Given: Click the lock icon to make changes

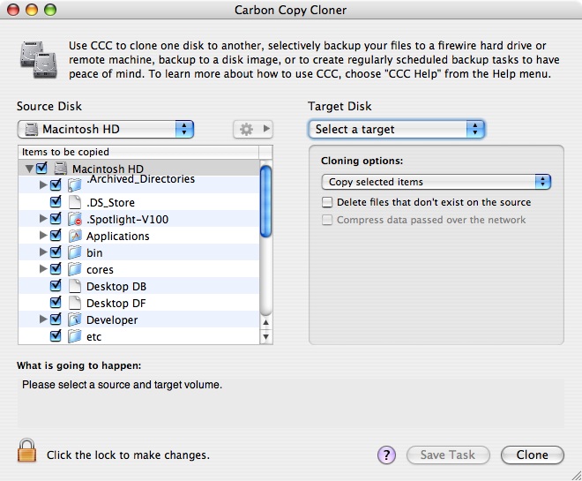Looking at the screenshot, I should click(x=27, y=451).
